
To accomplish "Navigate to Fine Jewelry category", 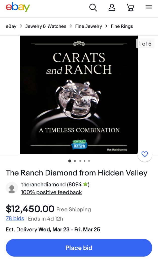I will (x=89, y=26).
